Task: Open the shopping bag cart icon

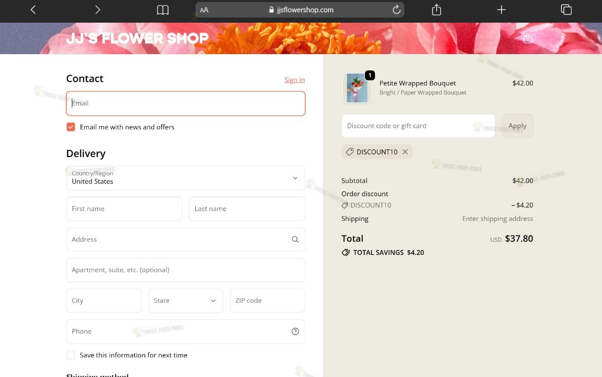Action: 527,38
